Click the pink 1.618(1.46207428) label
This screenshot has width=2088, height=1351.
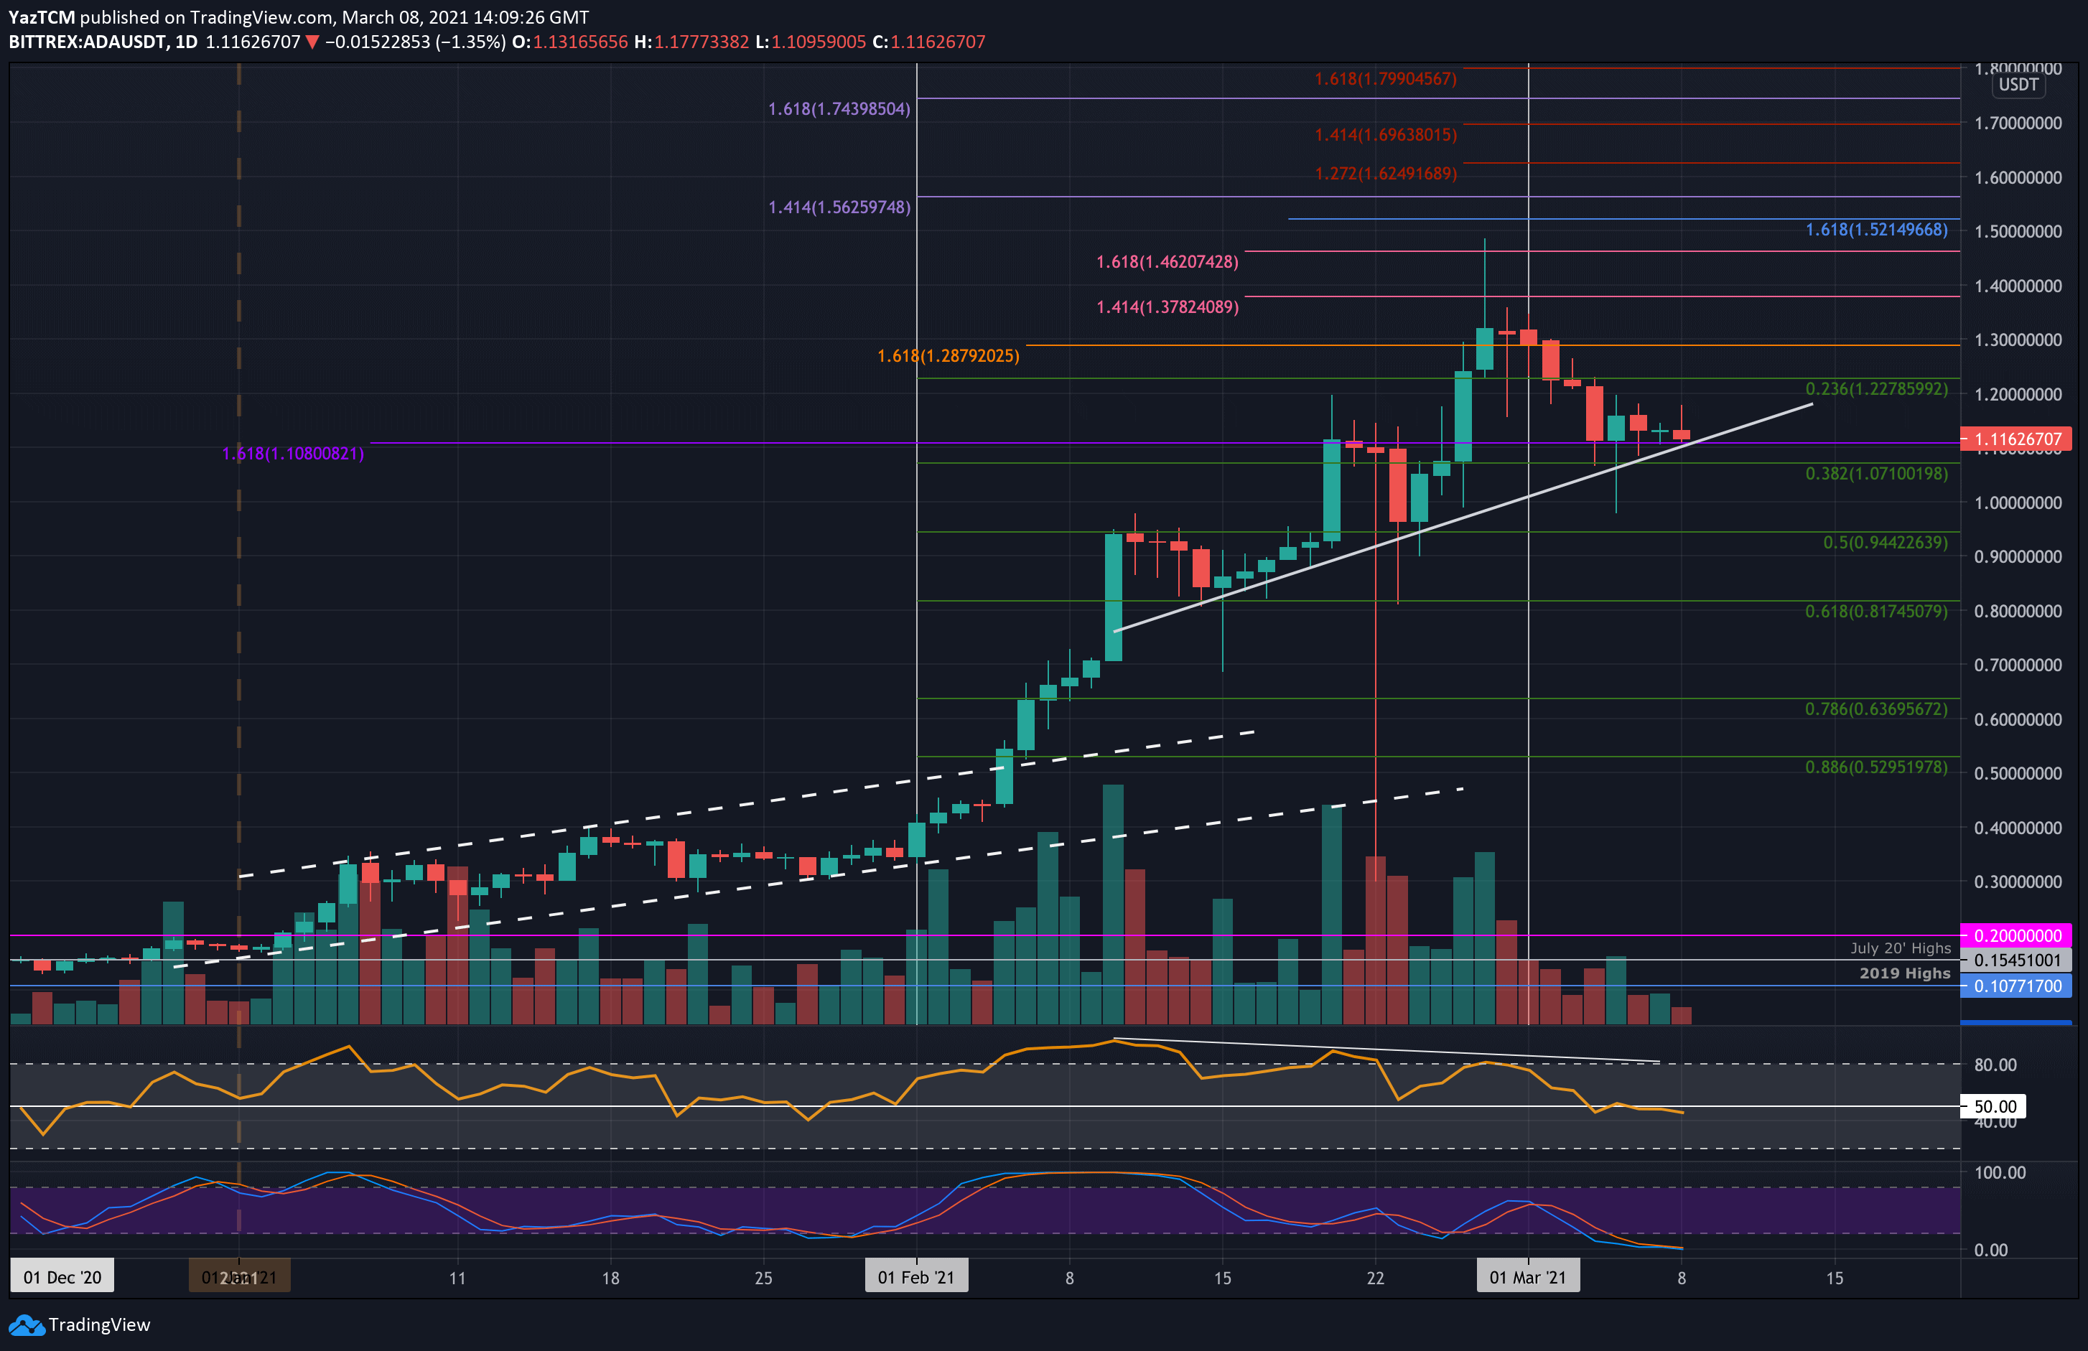point(1167,261)
